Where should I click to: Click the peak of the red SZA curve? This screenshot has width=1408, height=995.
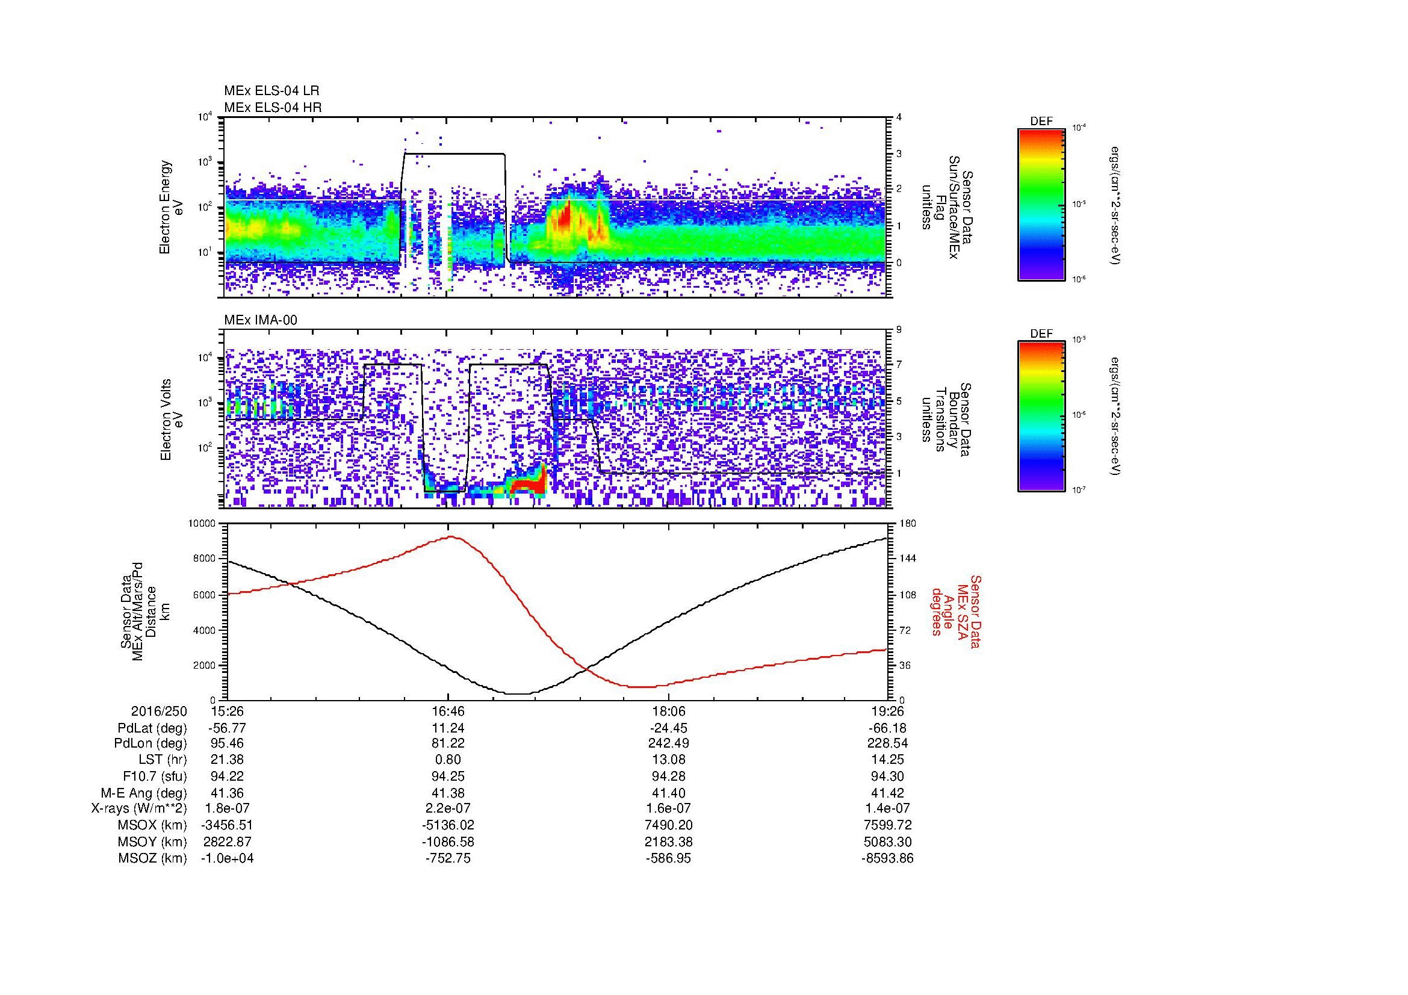pyautogui.click(x=451, y=536)
